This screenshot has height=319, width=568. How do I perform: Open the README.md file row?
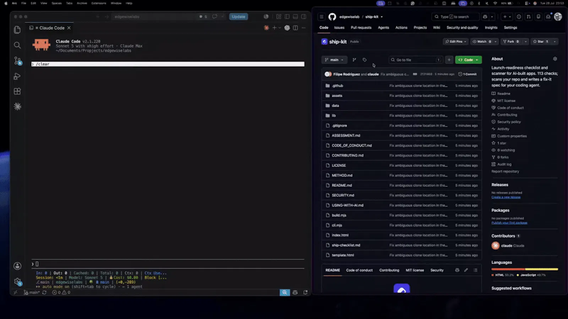click(401, 185)
